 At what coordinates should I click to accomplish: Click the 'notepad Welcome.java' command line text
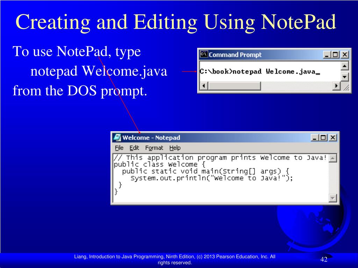tap(274, 72)
